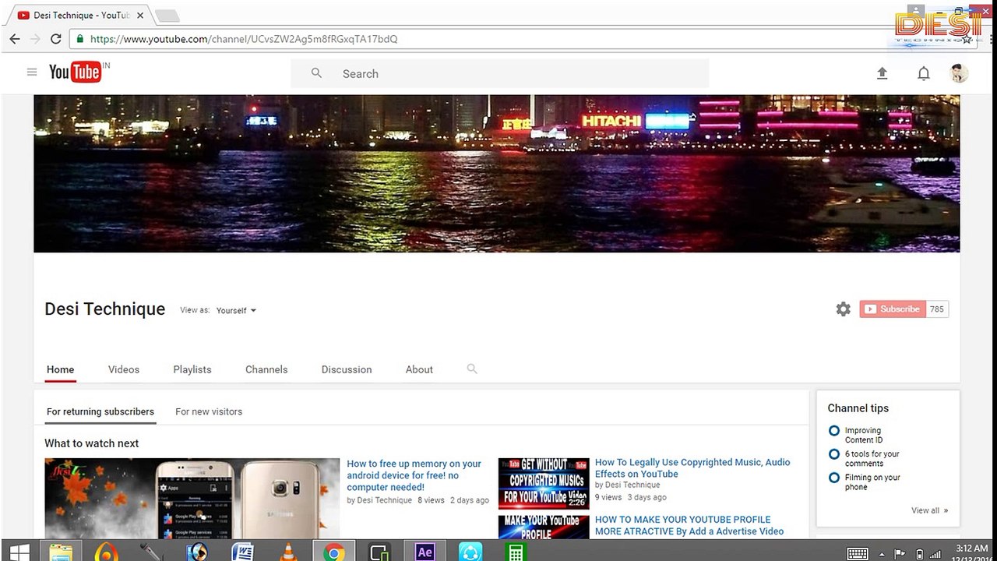Switch to Google Chrome on the taskbar
Screen dimensions: 997x561
334,552
